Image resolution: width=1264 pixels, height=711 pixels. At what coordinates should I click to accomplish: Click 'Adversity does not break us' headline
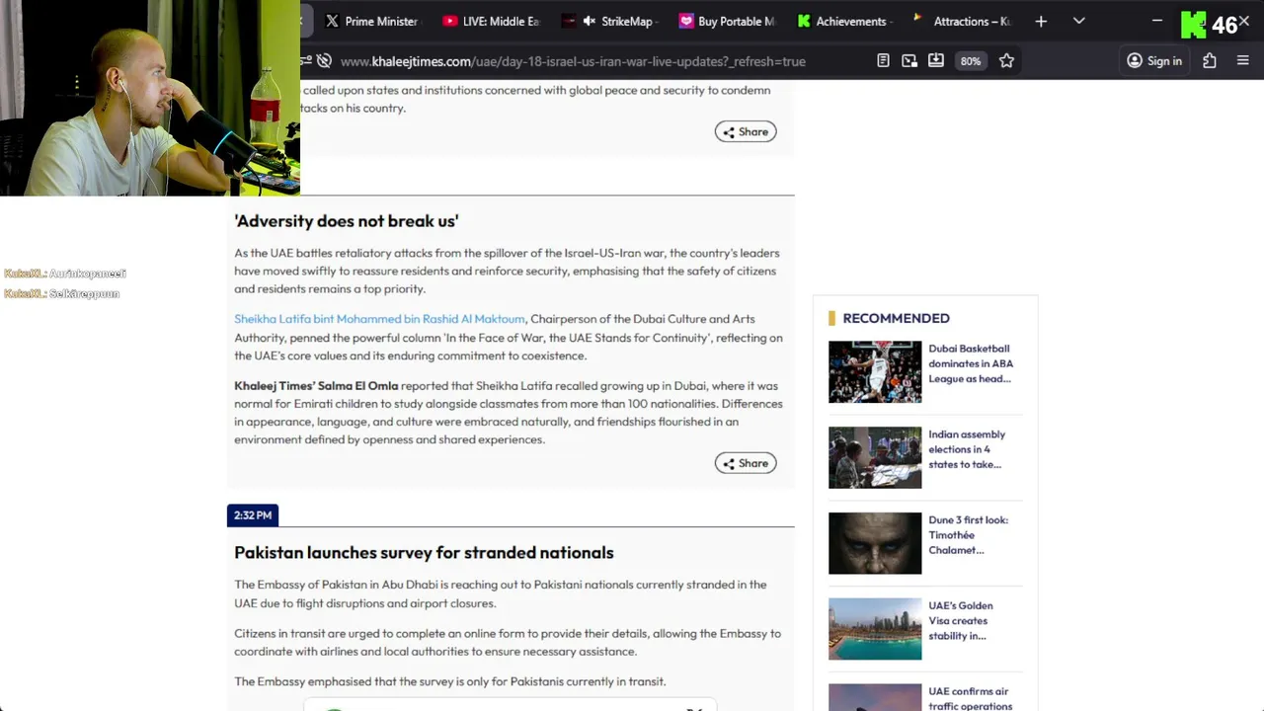[x=347, y=221]
